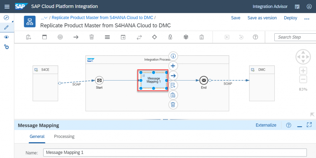Click Save as version
This screenshot has height=158, width=316.
[x=262, y=18]
